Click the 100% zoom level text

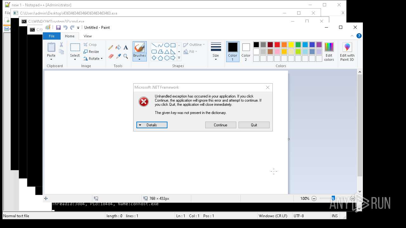(304, 199)
